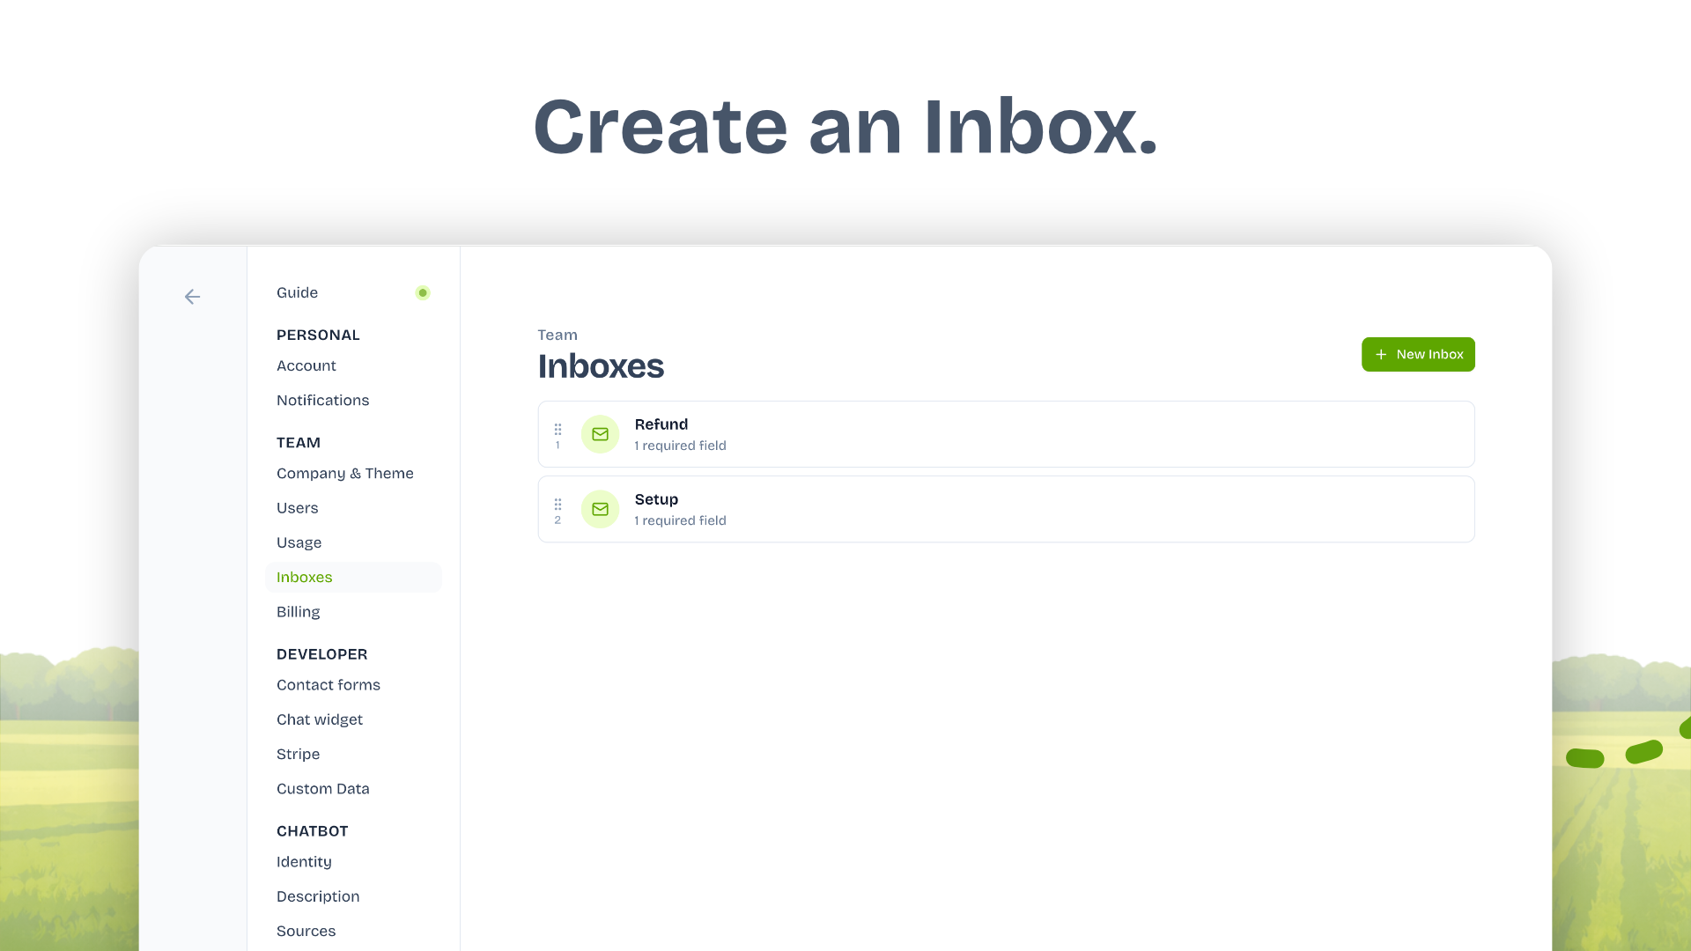Click the back arrow icon

click(x=192, y=297)
